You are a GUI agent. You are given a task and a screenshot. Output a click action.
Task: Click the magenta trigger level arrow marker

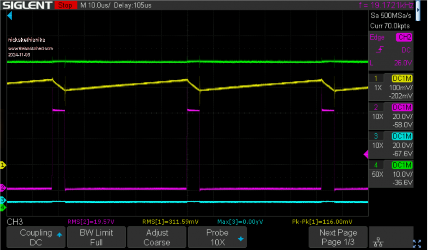[366, 154]
